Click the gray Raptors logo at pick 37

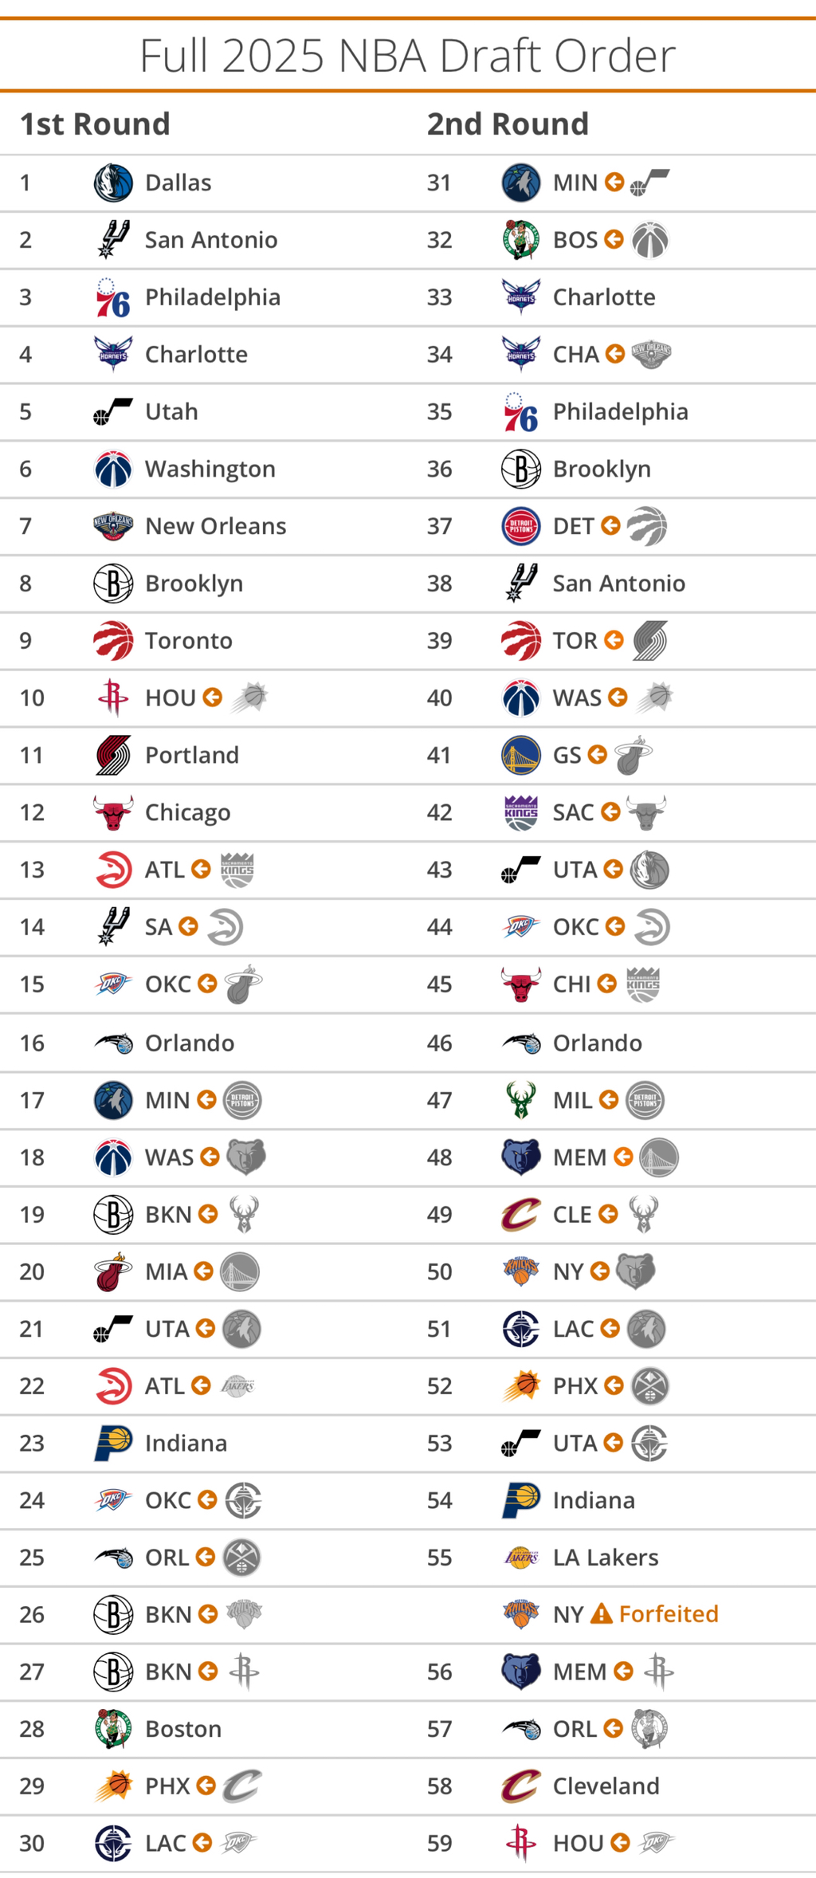[x=646, y=526]
